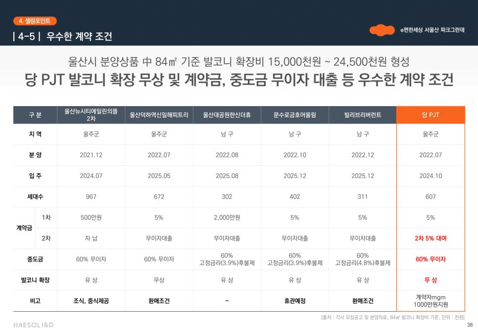Screen dimensions: 478x331
Task: Click the '지 역' row label
Action: 35,134
